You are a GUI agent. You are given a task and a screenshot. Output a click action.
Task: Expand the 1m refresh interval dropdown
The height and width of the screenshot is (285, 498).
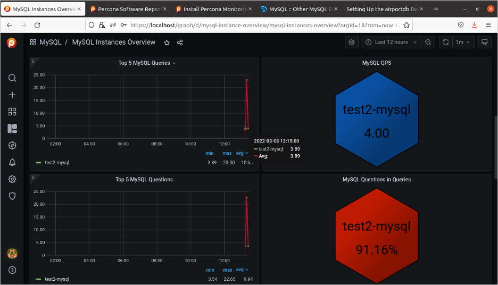(x=462, y=42)
